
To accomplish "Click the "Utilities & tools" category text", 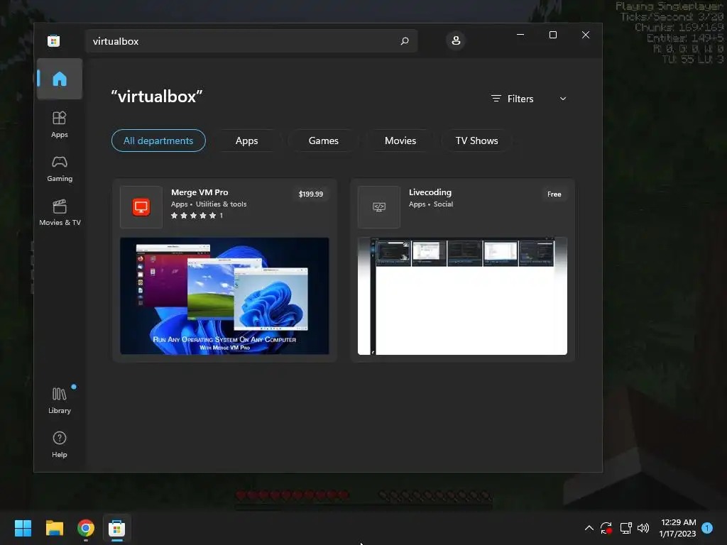I will (x=221, y=204).
